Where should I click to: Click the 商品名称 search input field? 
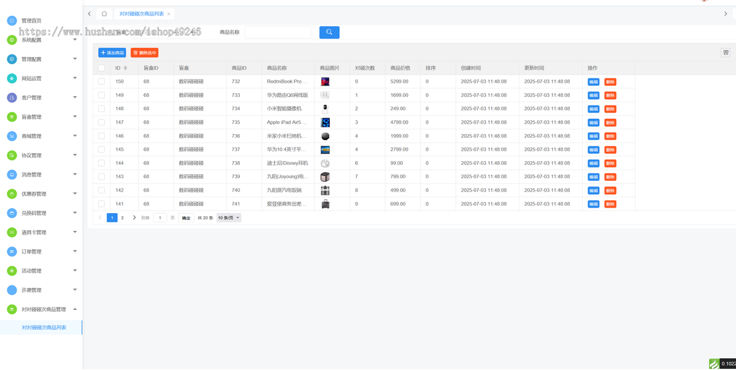click(x=278, y=32)
